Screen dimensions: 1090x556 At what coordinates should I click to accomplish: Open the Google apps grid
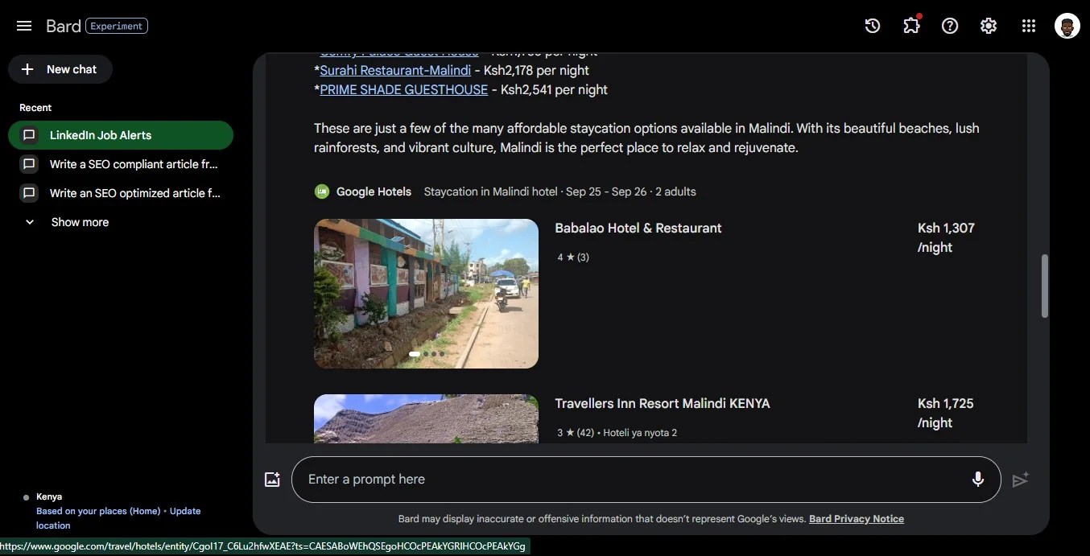tap(1028, 26)
